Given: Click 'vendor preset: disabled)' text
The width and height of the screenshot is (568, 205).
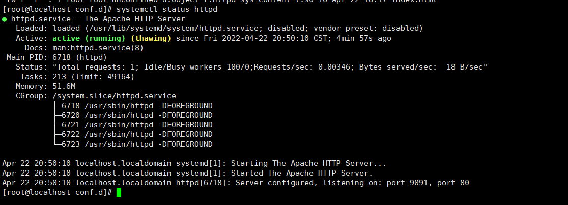Looking at the screenshot, I should click(368, 28).
